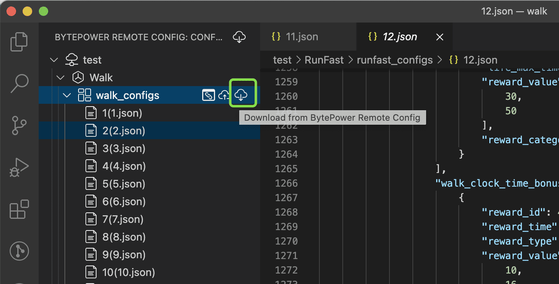This screenshot has width=559, height=284.
Task: Open the Extensions view
Action: [x=19, y=209]
